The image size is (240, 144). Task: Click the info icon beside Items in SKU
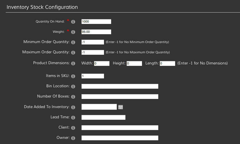click(73, 76)
